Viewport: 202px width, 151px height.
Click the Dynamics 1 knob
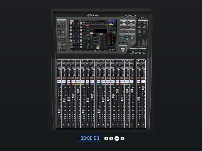[x=131, y=23]
